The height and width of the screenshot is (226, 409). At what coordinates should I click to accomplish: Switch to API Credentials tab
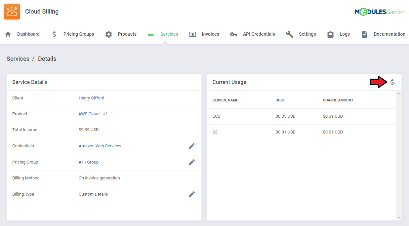point(259,34)
